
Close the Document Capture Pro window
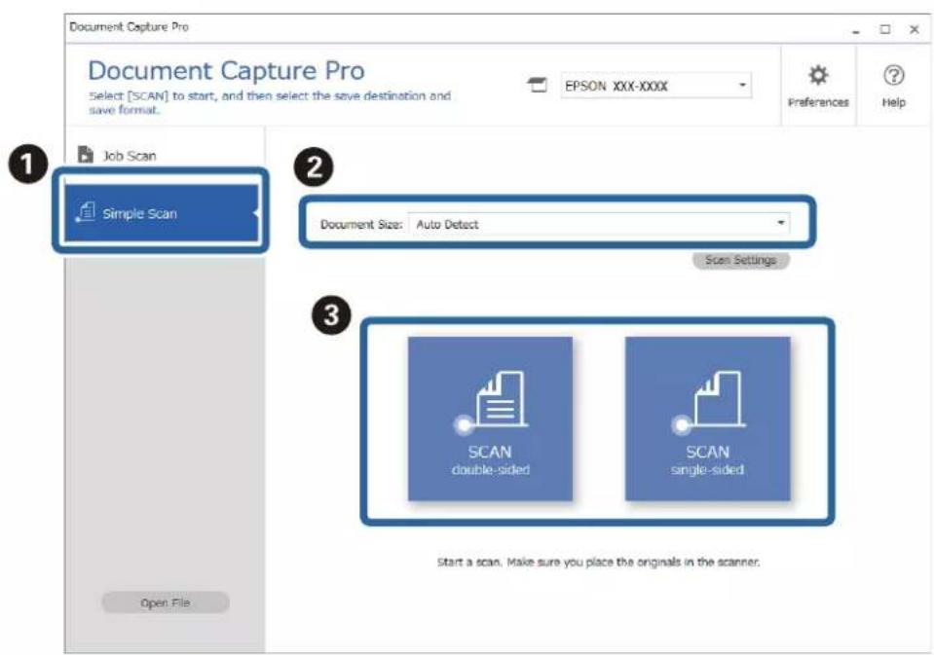pos(915,29)
